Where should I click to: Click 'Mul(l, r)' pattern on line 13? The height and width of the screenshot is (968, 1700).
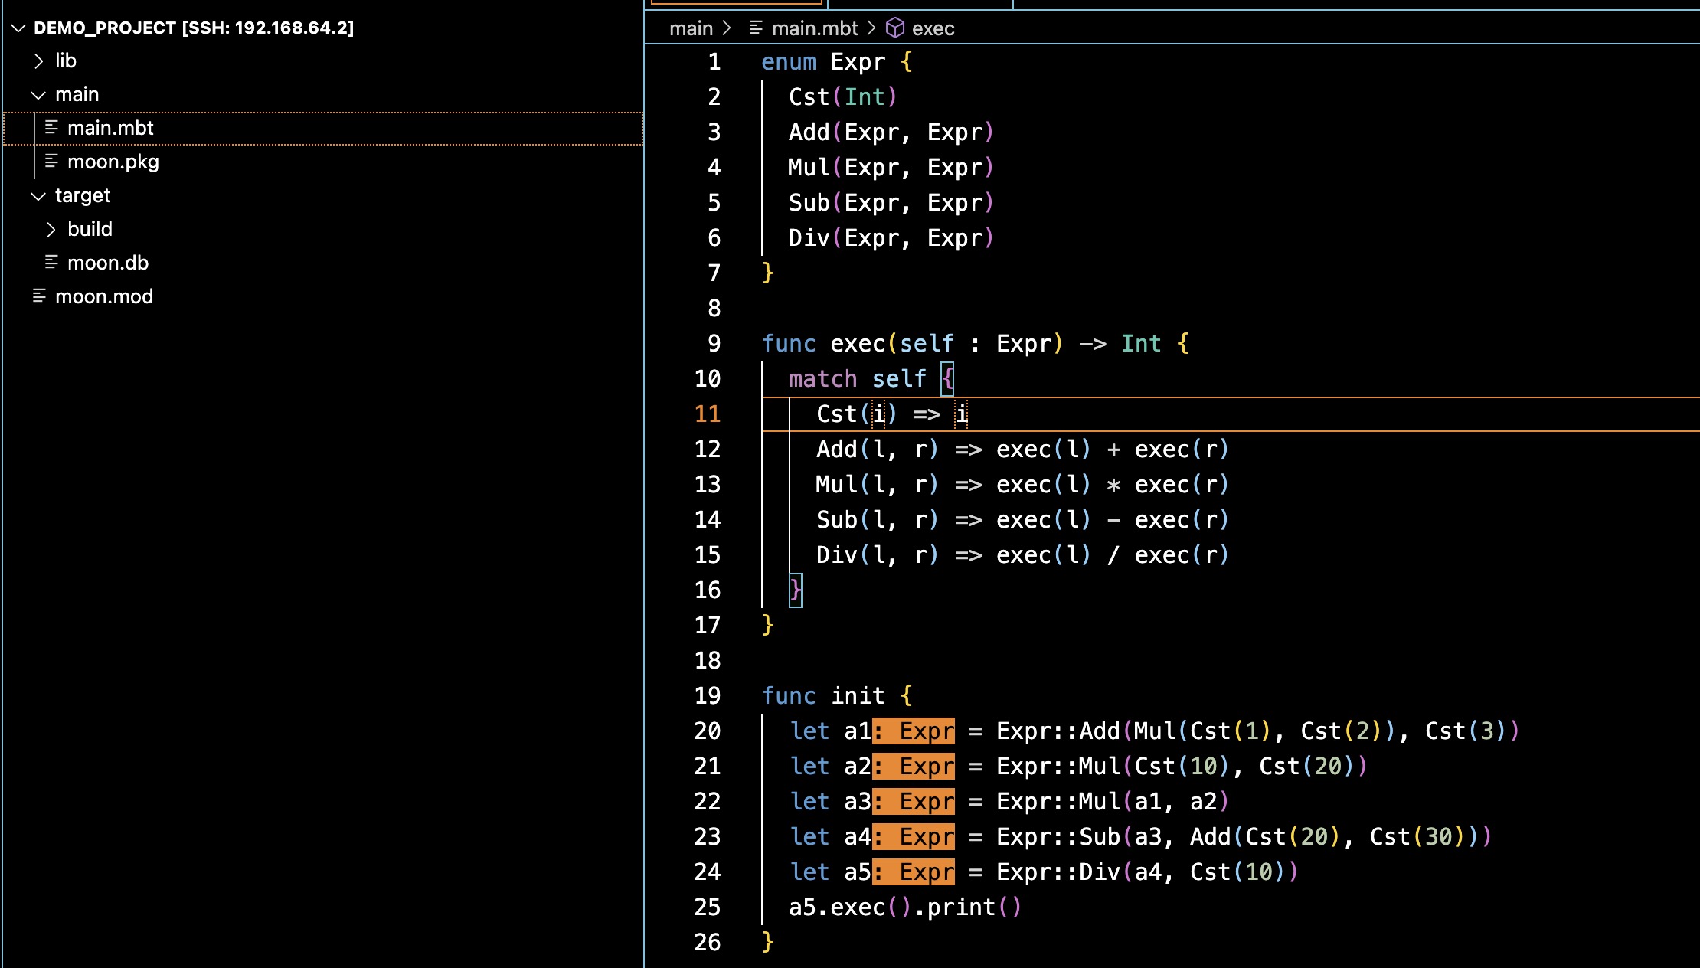coord(878,485)
